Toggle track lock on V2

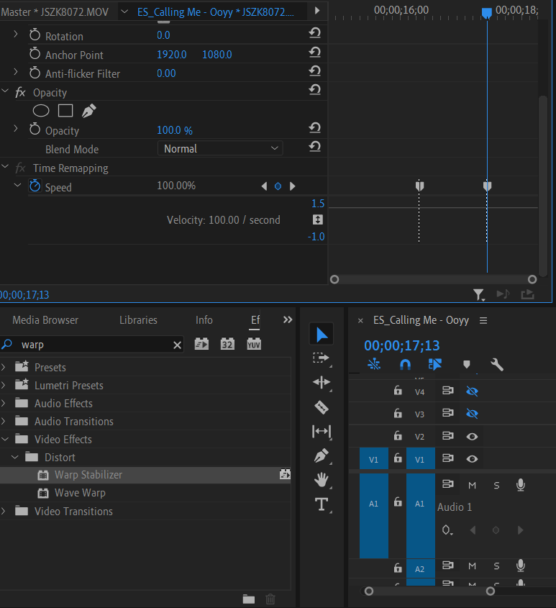(x=398, y=436)
